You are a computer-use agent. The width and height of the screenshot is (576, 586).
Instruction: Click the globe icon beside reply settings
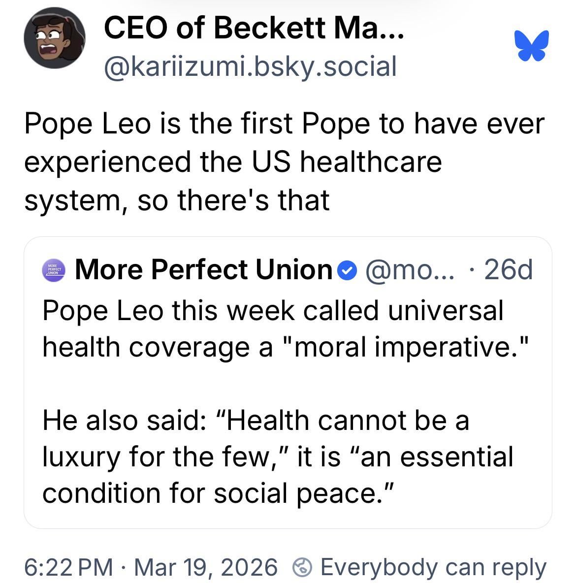(303, 567)
